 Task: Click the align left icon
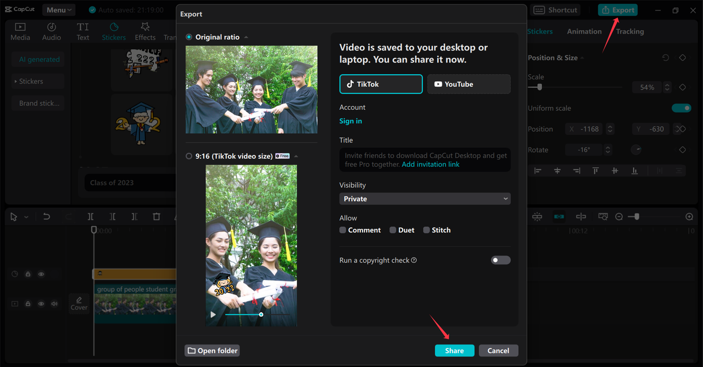538,171
